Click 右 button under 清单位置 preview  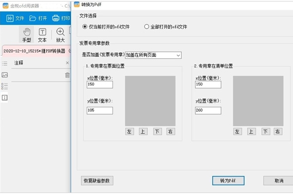point(278,132)
